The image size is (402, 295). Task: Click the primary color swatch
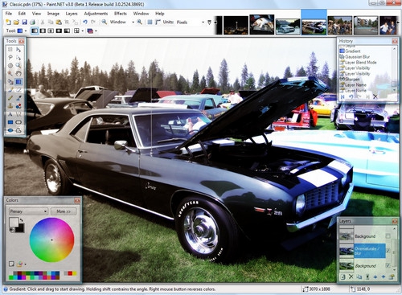pyautogui.click(x=14, y=222)
